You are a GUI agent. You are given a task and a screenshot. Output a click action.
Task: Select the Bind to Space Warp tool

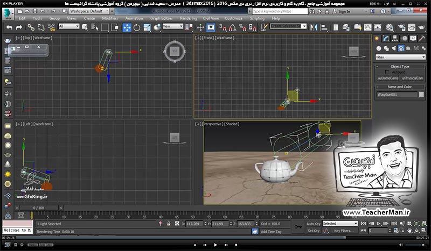pyautogui.click(x=51, y=27)
